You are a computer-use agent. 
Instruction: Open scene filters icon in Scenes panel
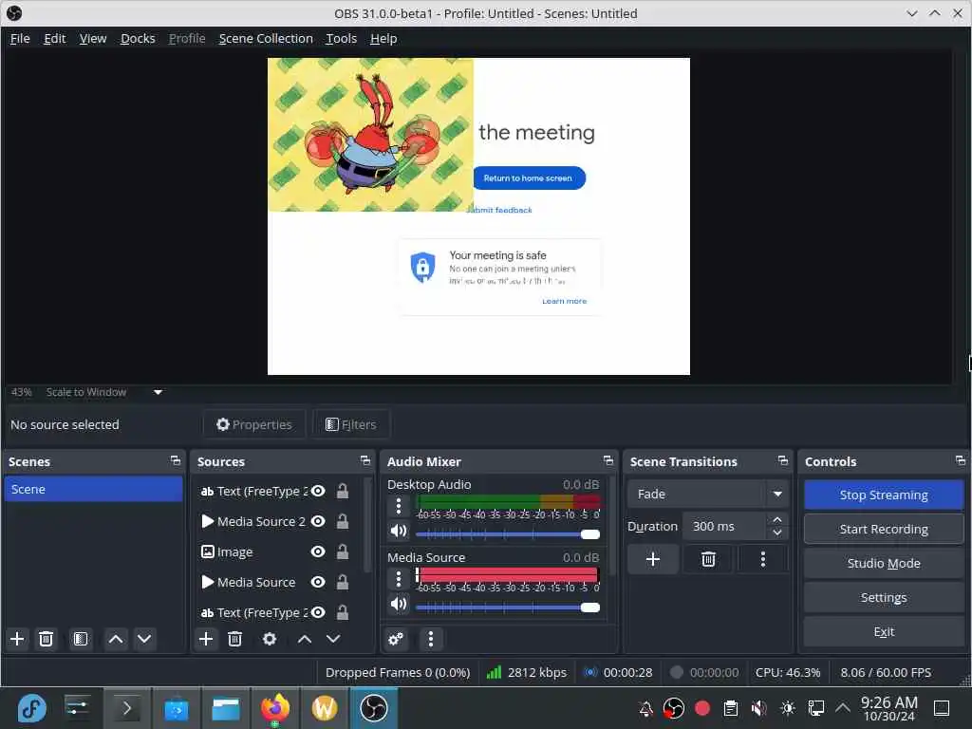(81, 639)
